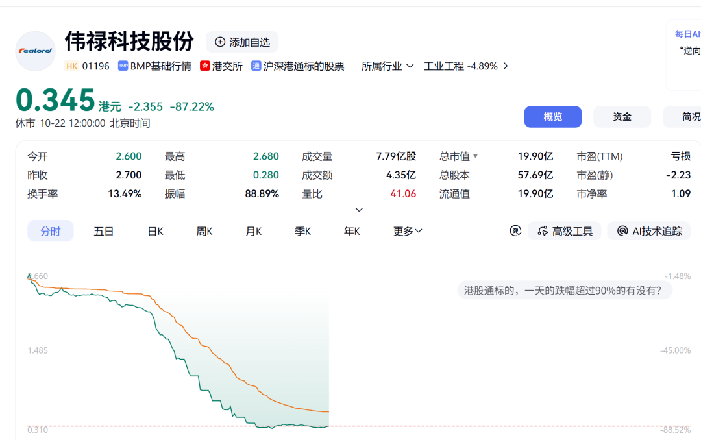Click the round icon left of 高级工具
The width and height of the screenshot is (701, 440).
click(515, 231)
